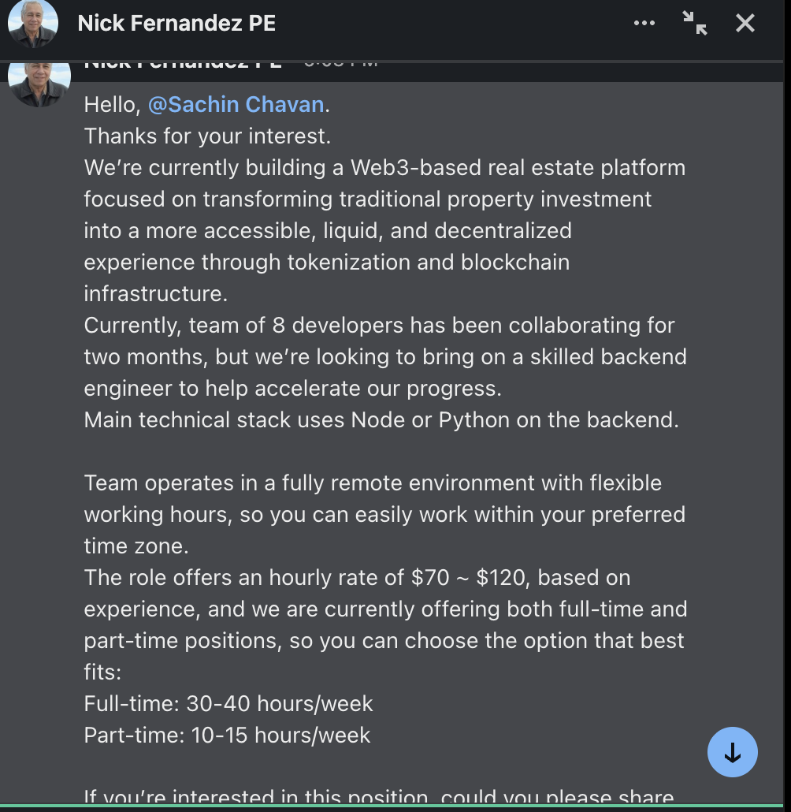Click the "Team operates in a fully remote" line
The height and width of the screenshot is (812, 791).
[373, 483]
